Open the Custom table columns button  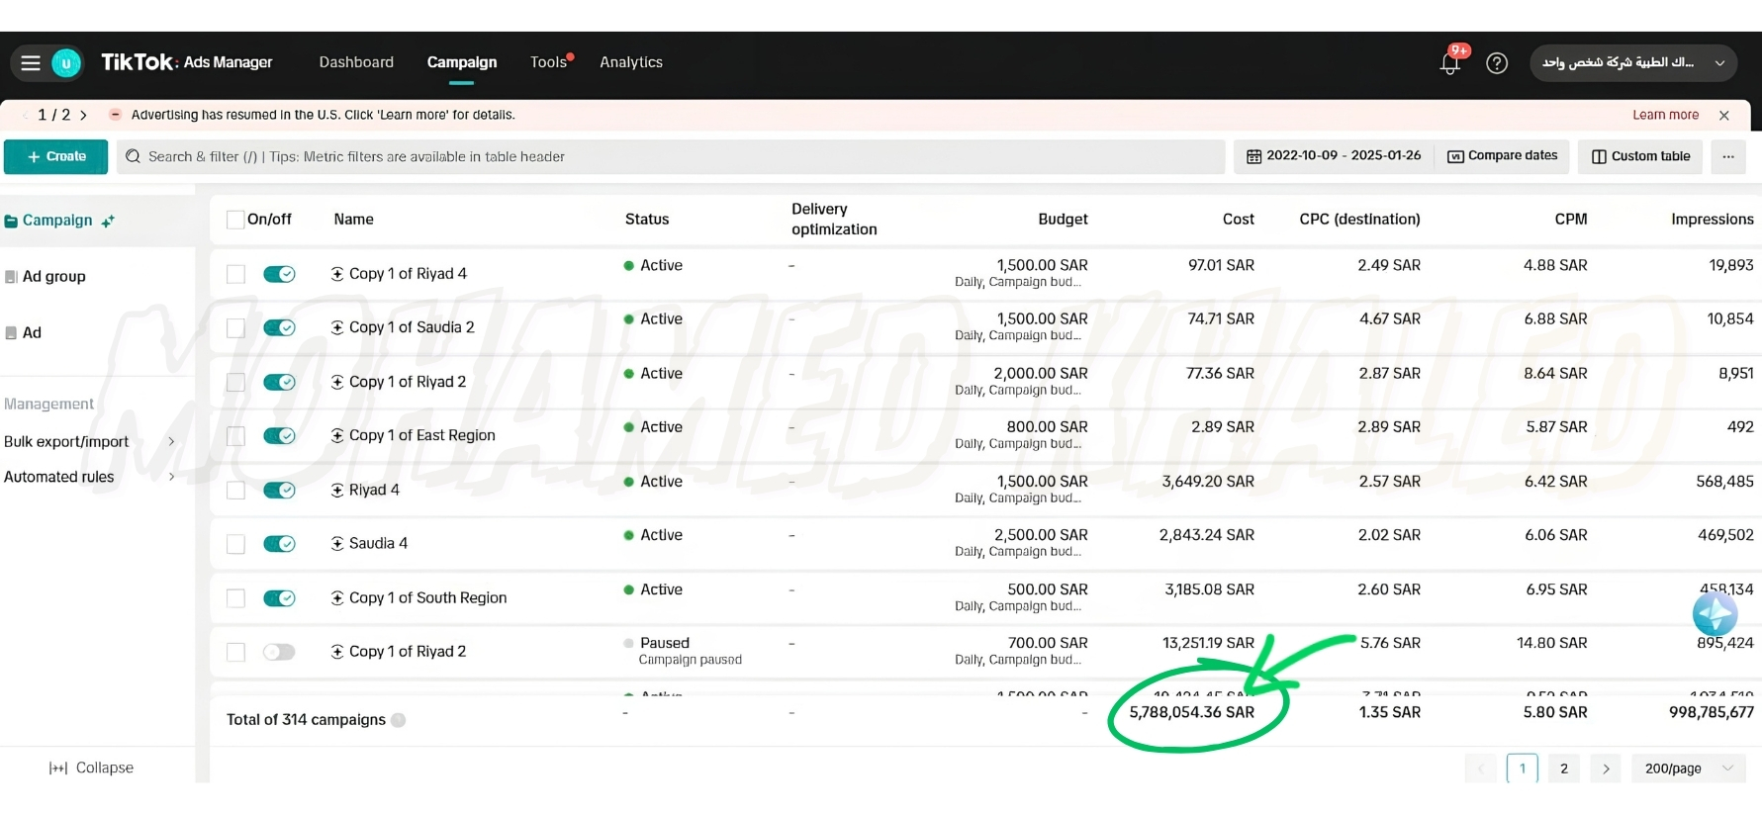(1640, 156)
